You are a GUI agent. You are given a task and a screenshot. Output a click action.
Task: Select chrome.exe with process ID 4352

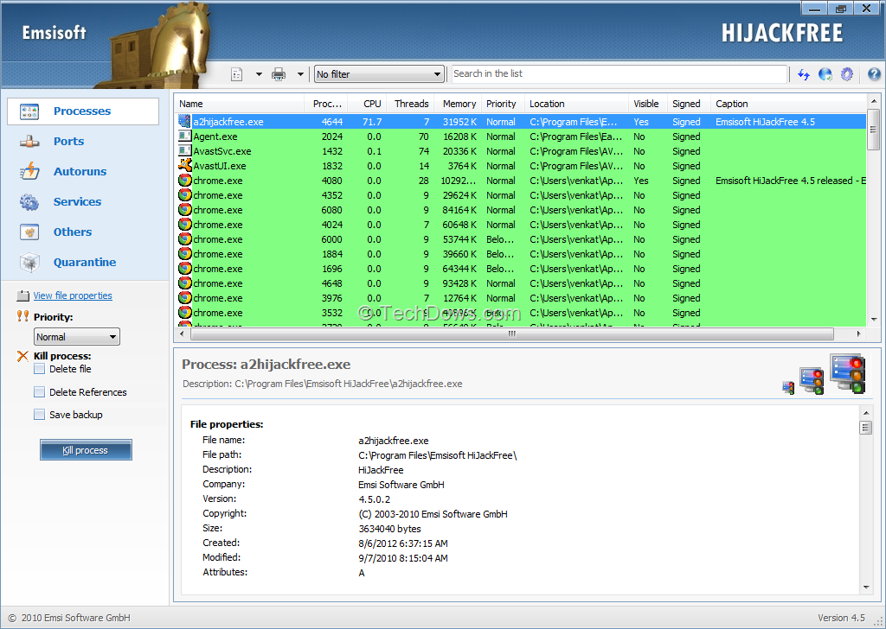(x=520, y=195)
